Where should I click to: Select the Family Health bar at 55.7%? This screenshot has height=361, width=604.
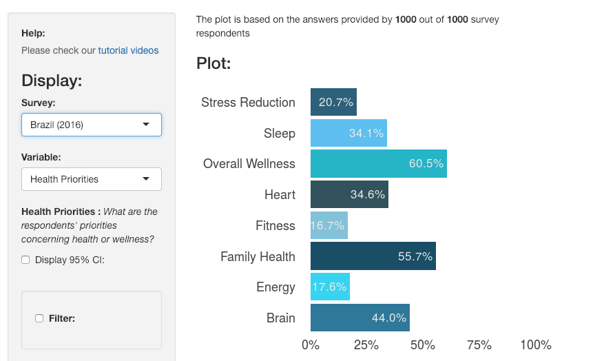pos(373,256)
